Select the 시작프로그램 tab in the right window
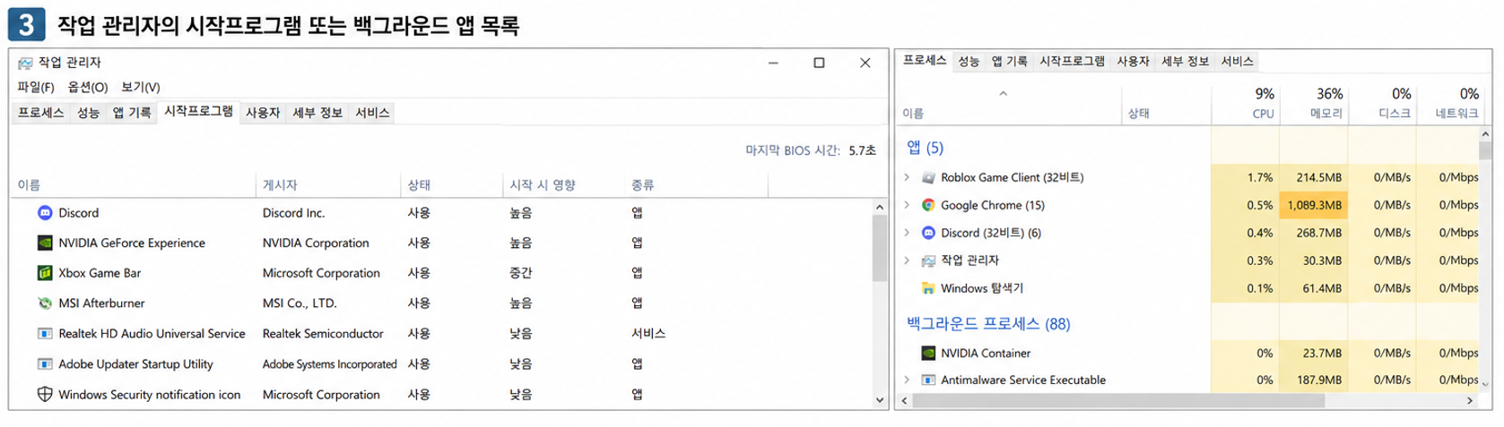This screenshot has width=1504, height=427. (1073, 62)
